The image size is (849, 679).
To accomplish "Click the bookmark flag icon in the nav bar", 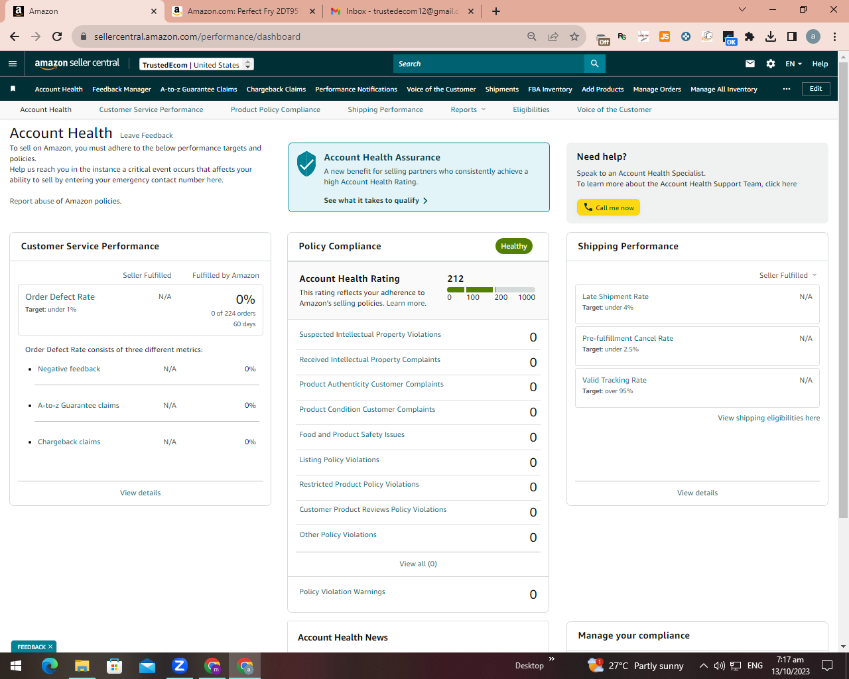I will [13, 89].
